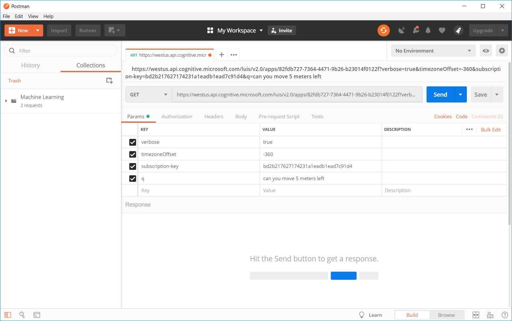
Task: Open the Trash link
Action: click(15, 81)
